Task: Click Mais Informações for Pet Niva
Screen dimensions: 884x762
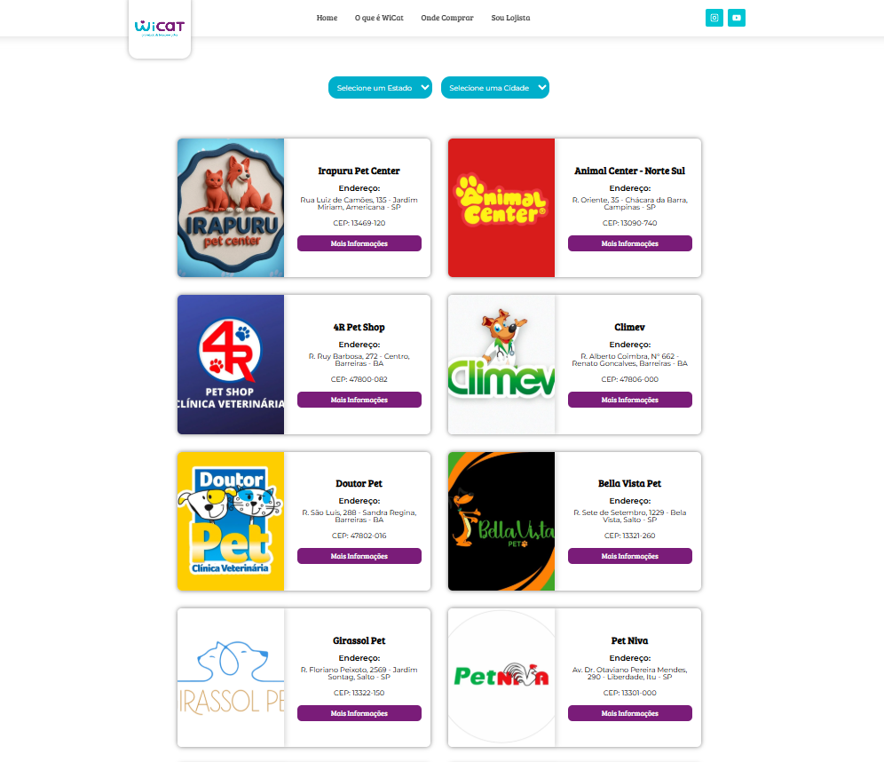Action: tap(630, 713)
